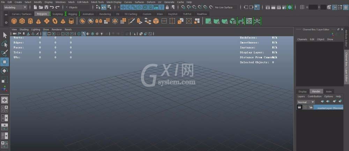
Task: Switch to the Rigging shelf tab
Action: click(73, 14)
